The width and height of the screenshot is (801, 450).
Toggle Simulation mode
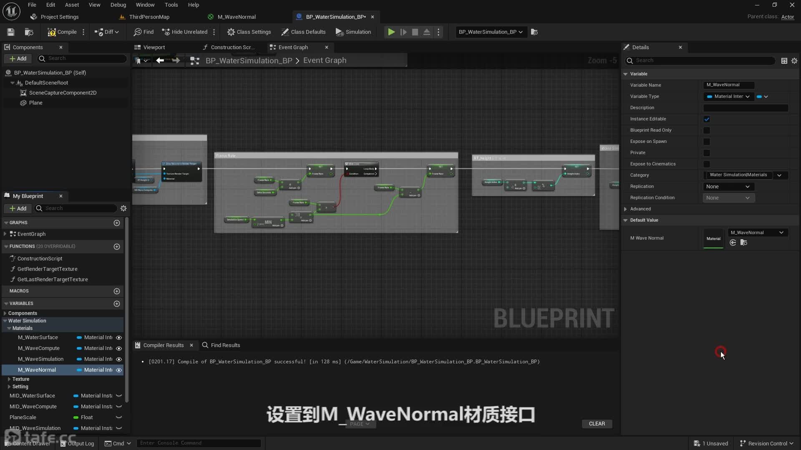[x=353, y=32]
